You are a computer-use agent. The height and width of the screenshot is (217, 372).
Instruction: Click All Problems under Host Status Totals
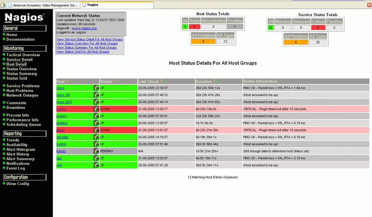point(203,35)
